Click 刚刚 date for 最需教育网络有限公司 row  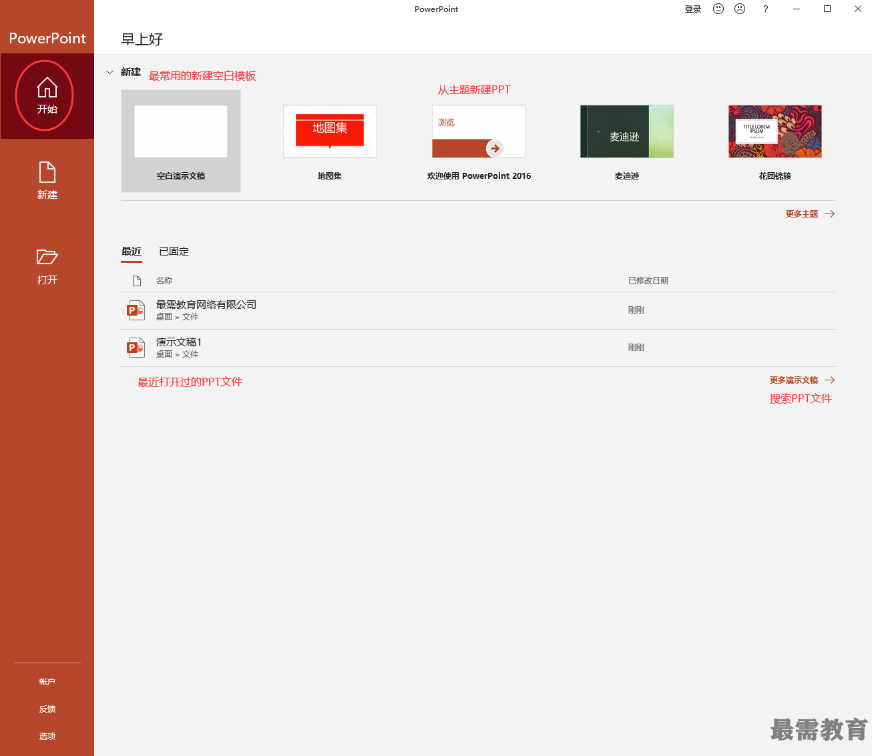pyautogui.click(x=636, y=310)
